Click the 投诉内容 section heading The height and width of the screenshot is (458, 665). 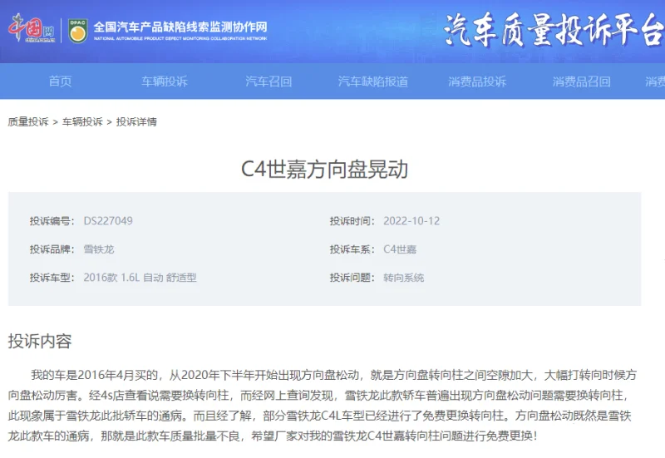coord(40,342)
